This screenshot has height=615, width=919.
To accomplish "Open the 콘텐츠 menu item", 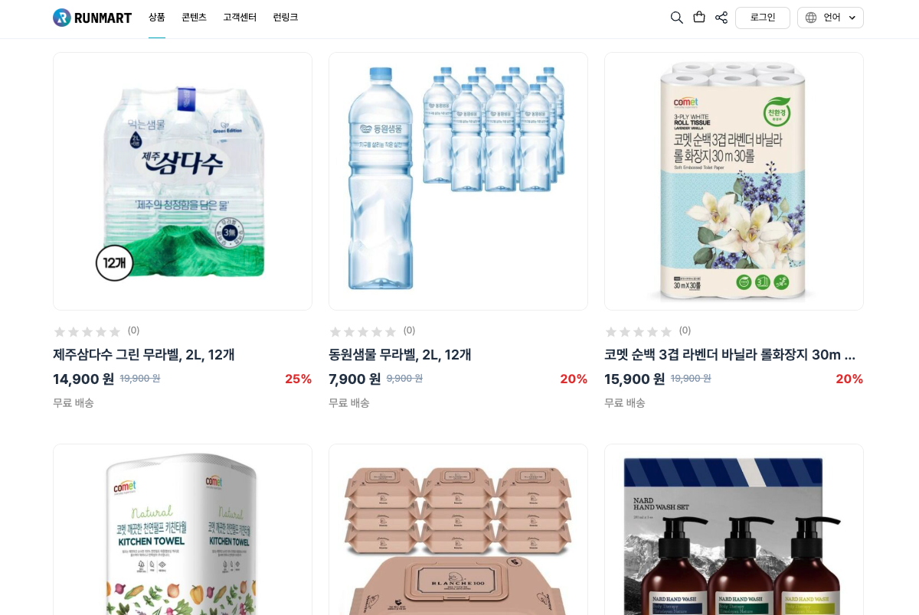I will coord(194,18).
